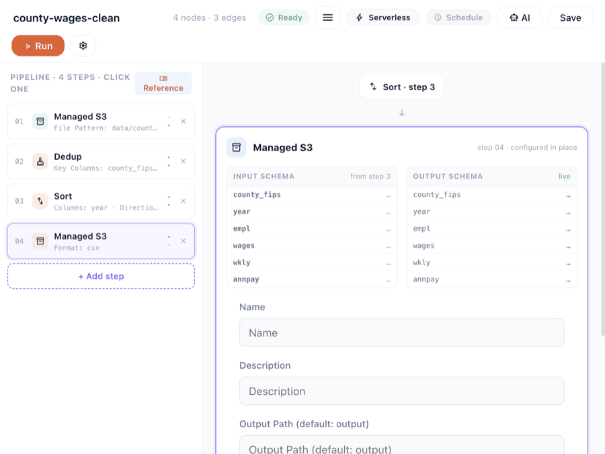Click the output schema annpay column name

(426, 279)
